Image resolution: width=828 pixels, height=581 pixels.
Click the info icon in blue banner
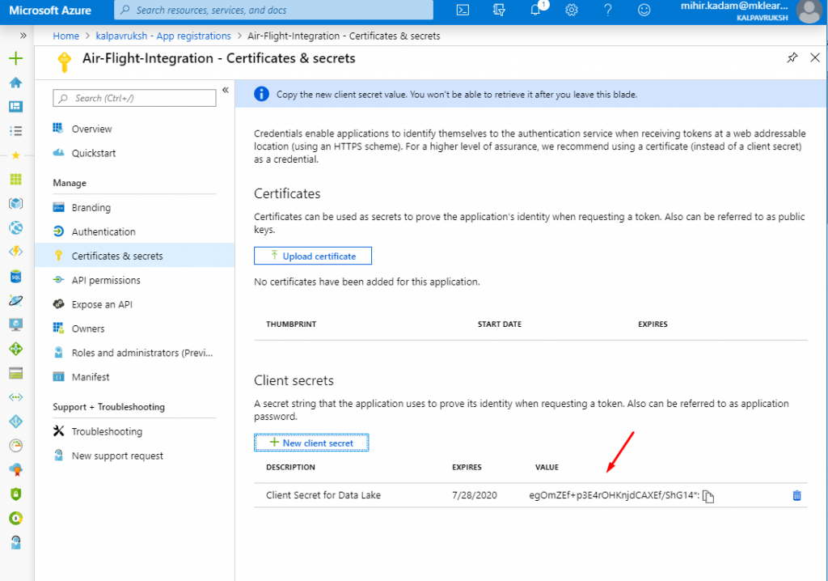point(261,94)
